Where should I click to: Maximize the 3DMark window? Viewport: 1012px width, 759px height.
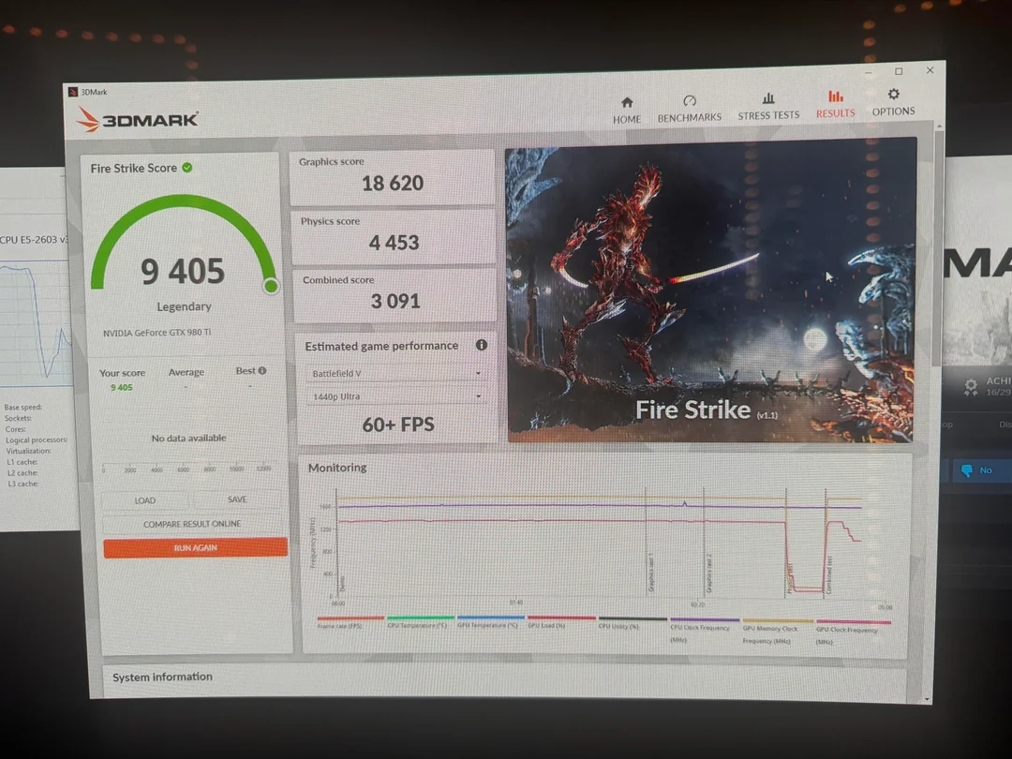899,71
